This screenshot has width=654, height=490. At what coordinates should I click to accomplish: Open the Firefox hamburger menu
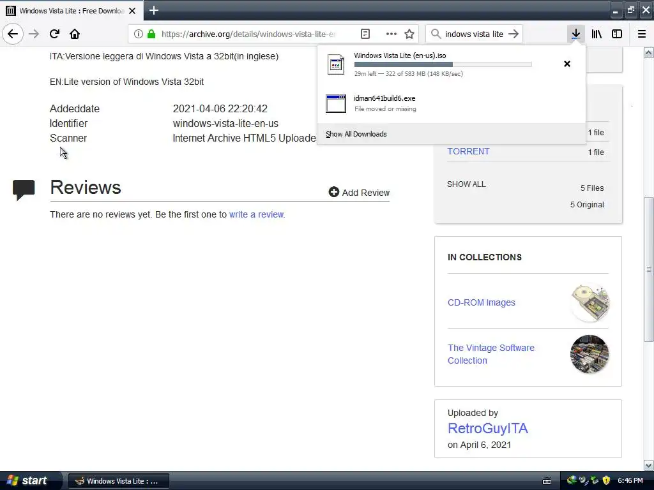click(641, 34)
